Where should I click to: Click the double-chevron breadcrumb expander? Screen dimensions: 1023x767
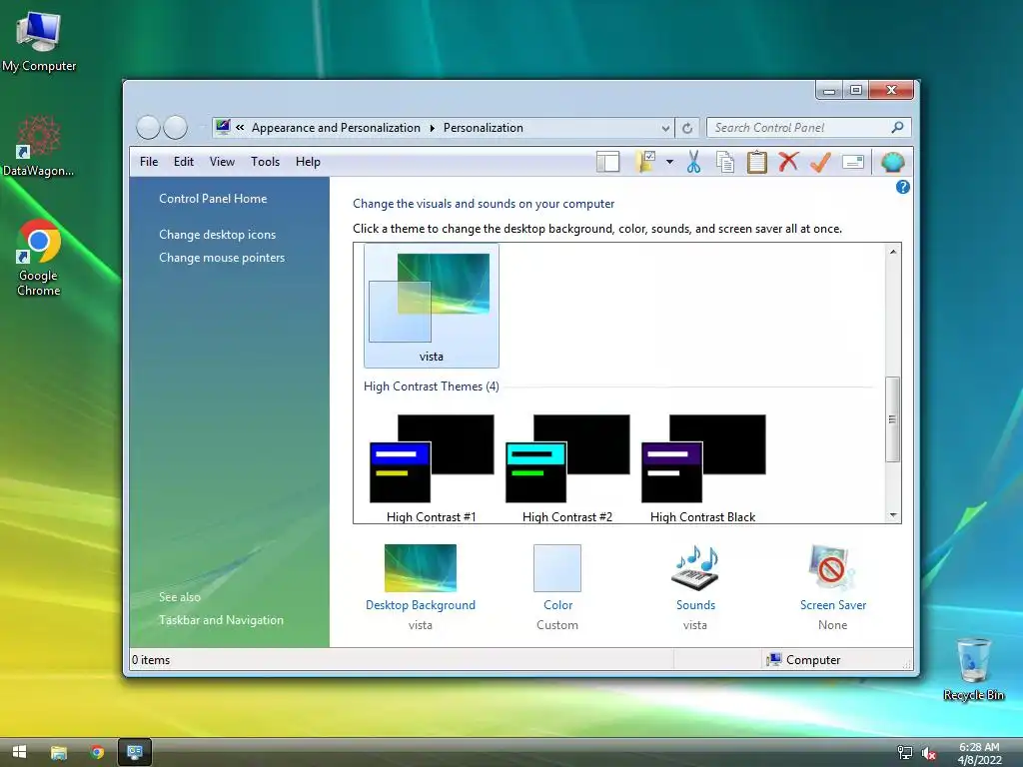point(240,128)
